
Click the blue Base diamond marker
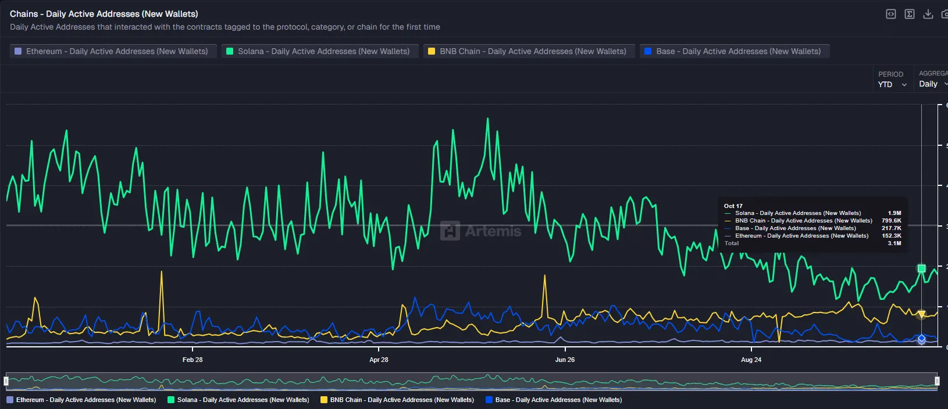(x=921, y=338)
